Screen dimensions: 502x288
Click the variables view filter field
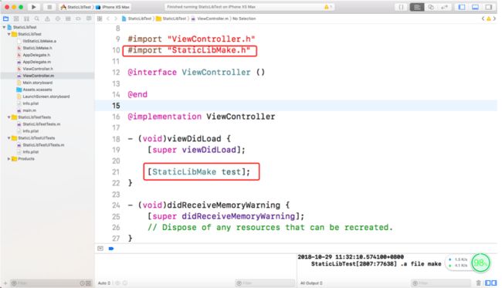pyautogui.click(x=265, y=283)
